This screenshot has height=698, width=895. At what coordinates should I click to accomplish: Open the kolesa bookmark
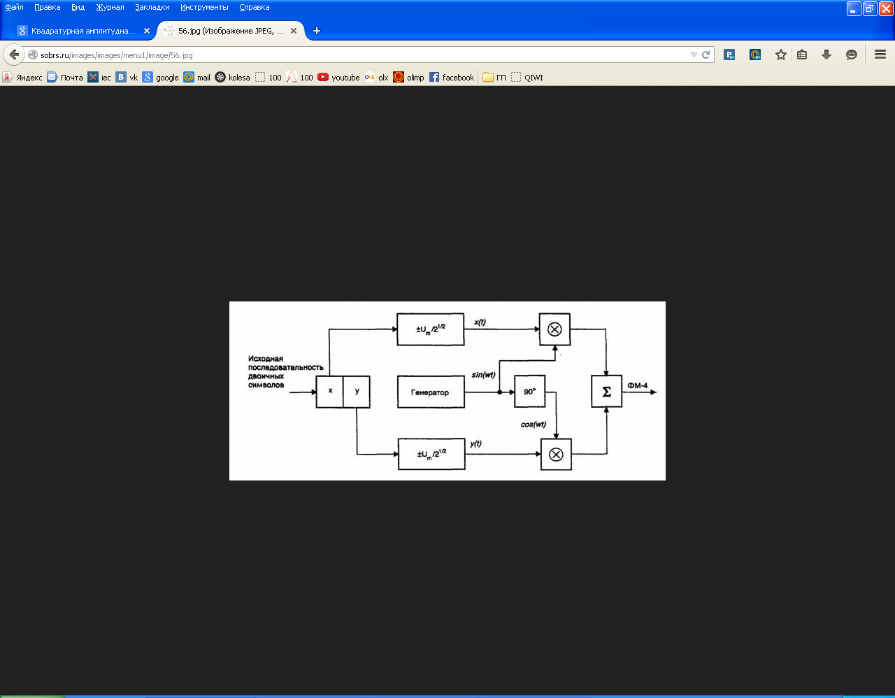(232, 78)
